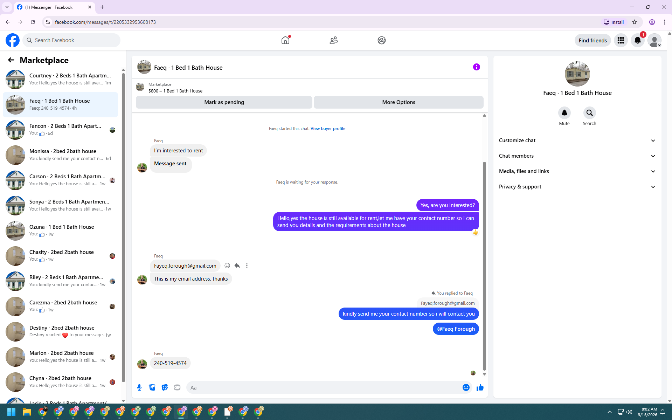672x420 pixels.
Task: Click the 240-519-4574 phone number message
Action: tap(170, 363)
